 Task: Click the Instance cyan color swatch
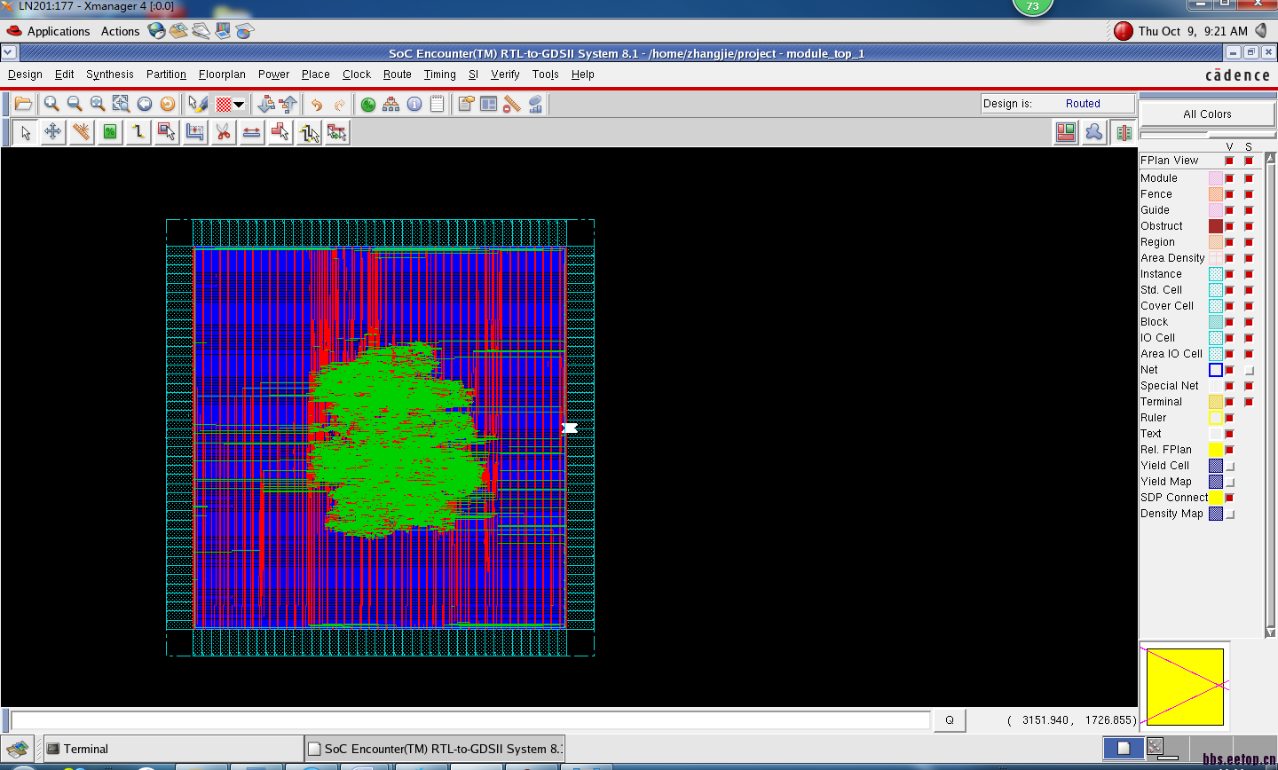pyautogui.click(x=1216, y=274)
